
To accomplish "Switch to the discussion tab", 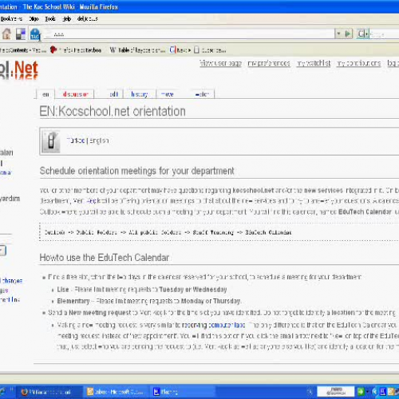I will (75, 94).
